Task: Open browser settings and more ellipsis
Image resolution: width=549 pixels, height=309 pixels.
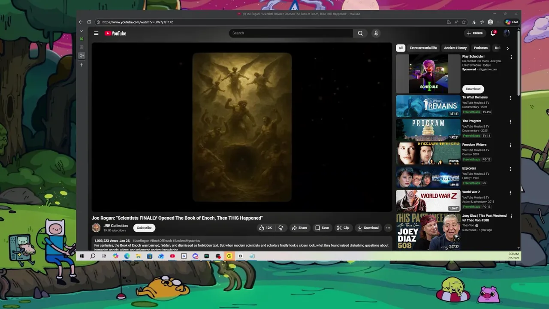Action: (498, 22)
